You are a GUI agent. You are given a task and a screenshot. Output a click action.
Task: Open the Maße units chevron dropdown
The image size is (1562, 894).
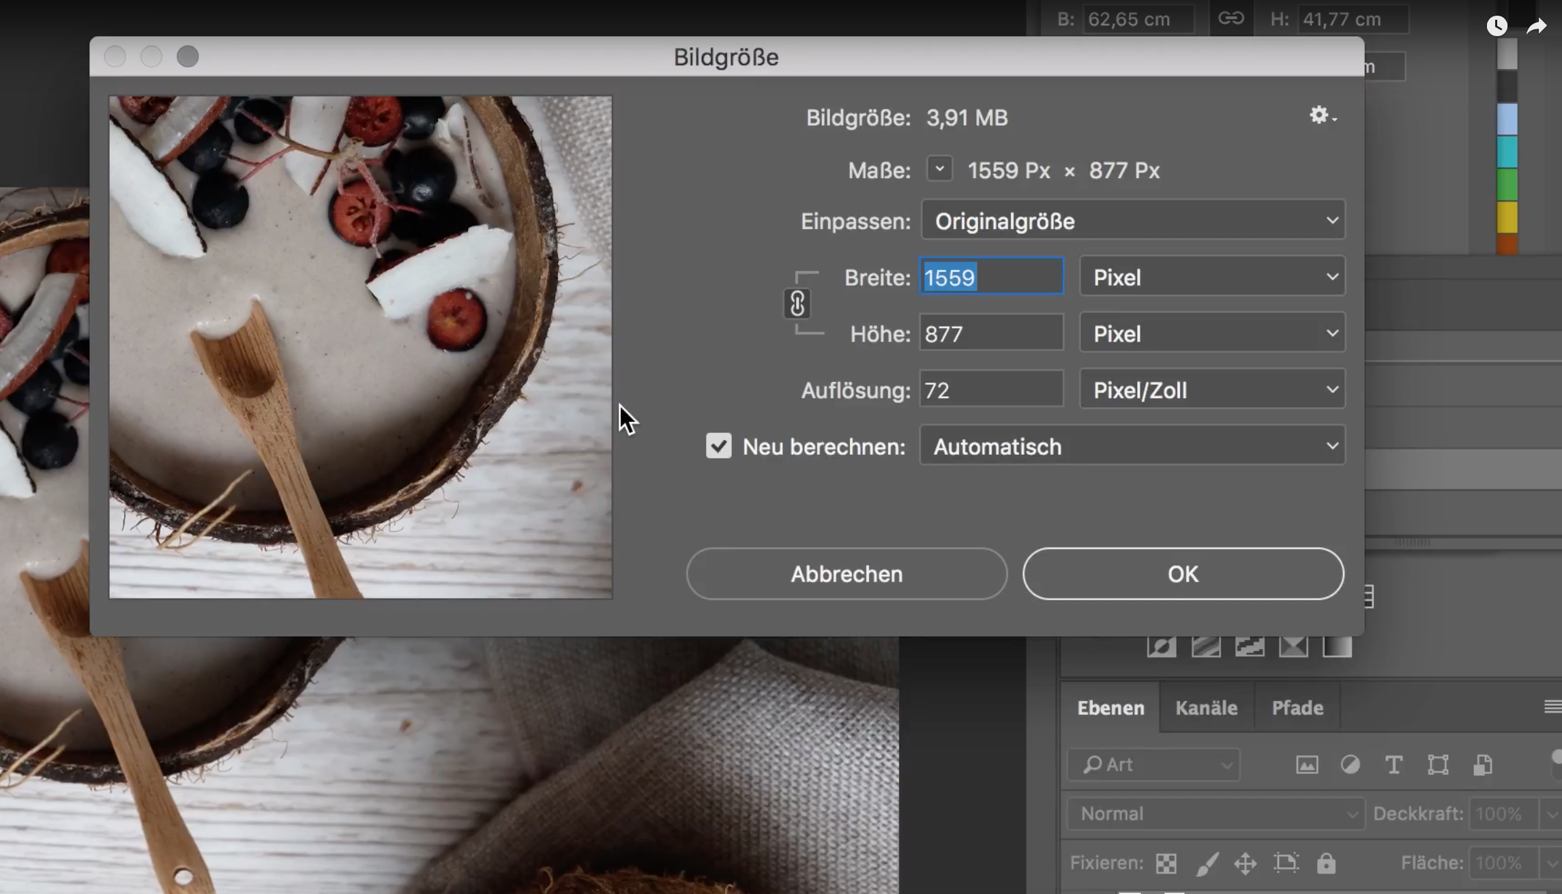coord(939,169)
